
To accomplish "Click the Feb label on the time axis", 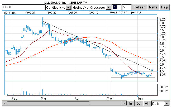I will coord(15,98).
